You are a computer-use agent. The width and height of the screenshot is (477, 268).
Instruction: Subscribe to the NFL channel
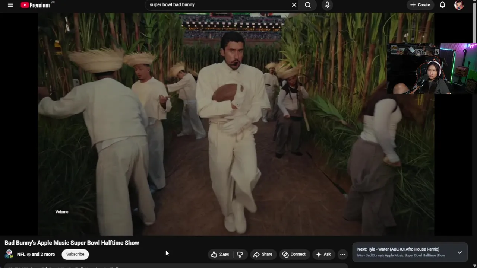click(x=75, y=254)
